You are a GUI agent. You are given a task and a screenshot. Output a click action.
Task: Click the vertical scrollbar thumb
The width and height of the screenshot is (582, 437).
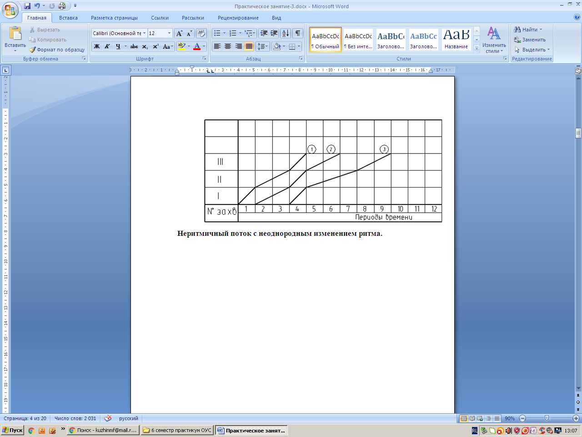pos(578,133)
